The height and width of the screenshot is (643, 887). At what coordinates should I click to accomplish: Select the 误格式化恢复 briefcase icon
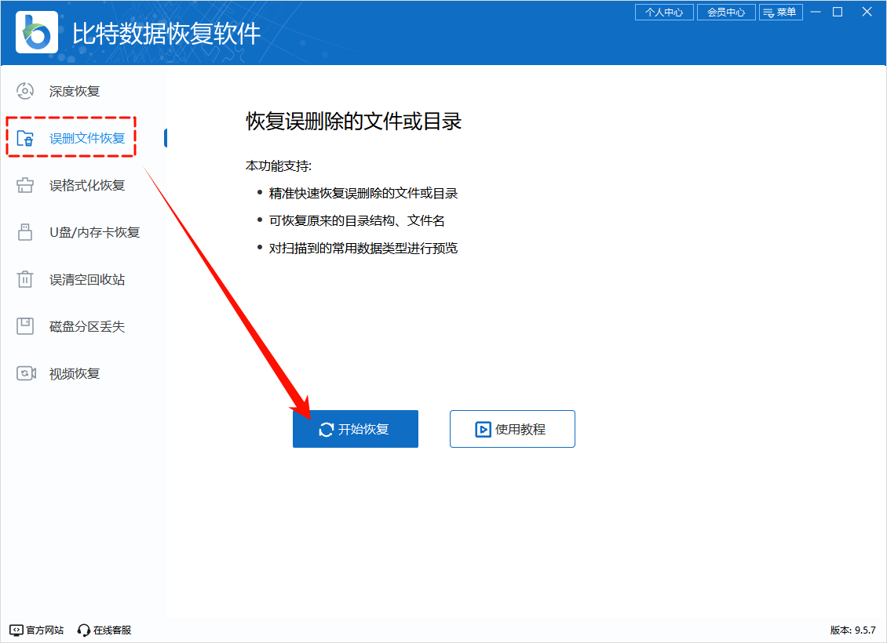[x=24, y=185]
